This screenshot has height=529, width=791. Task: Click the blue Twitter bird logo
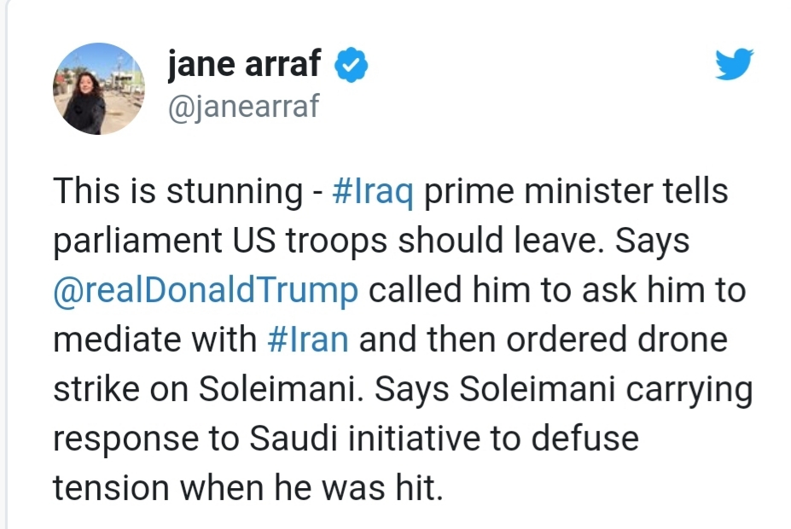tap(734, 64)
